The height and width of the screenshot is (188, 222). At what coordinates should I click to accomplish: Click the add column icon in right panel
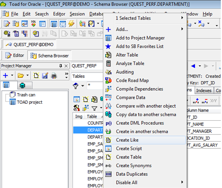pos(196,101)
